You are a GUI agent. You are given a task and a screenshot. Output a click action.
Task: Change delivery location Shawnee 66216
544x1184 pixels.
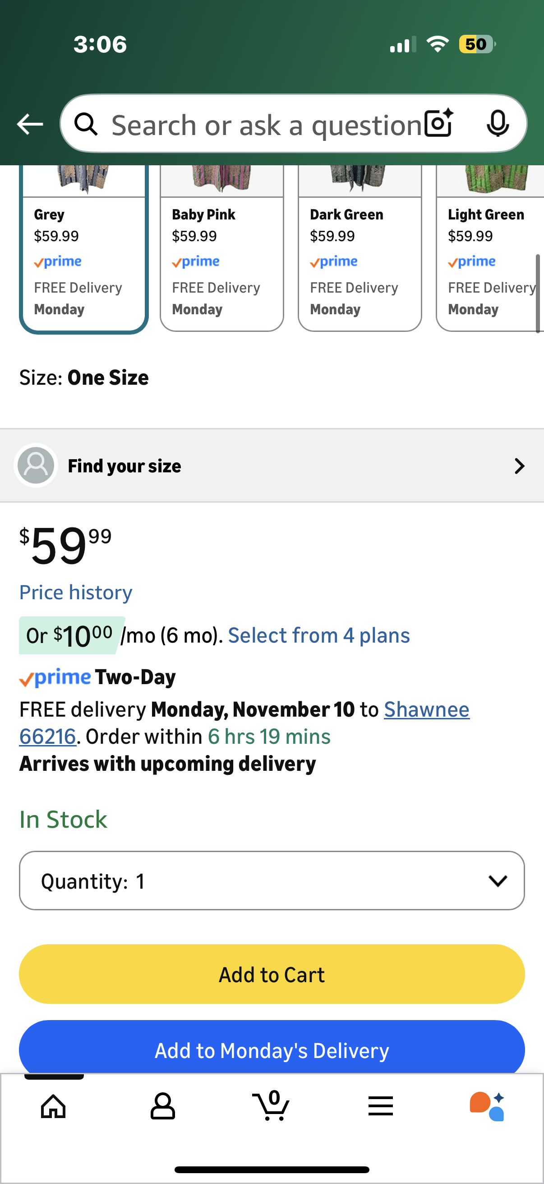click(426, 710)
